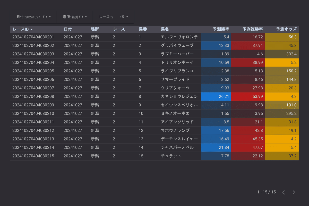Go to the next page with the right chevron

pyautogui.click(x=294, y=192)
